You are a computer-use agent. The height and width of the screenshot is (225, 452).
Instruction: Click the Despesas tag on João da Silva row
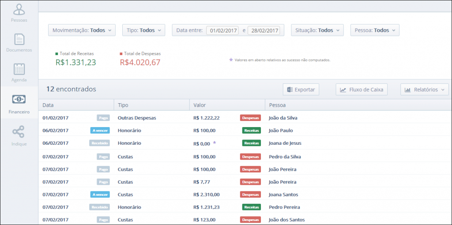[x=250, y=118]
